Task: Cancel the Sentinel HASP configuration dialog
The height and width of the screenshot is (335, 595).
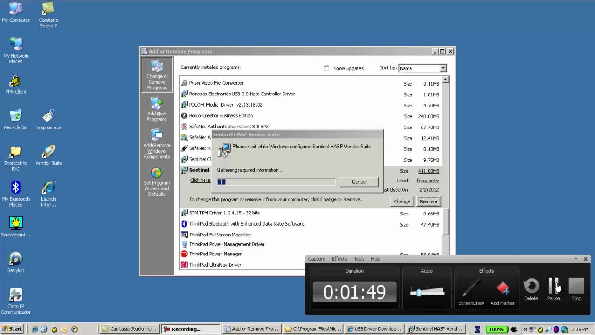Action: 359,182
